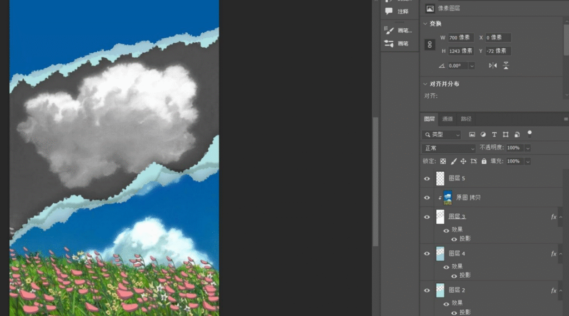Click the 像素图层 pixel layer icon
Image resolution: width=569 pixels, height=316 pixels.
tap(430, 8)
